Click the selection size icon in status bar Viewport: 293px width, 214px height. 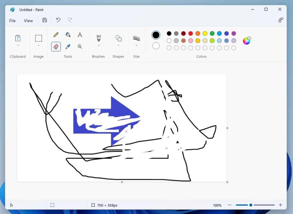[52, 205]
